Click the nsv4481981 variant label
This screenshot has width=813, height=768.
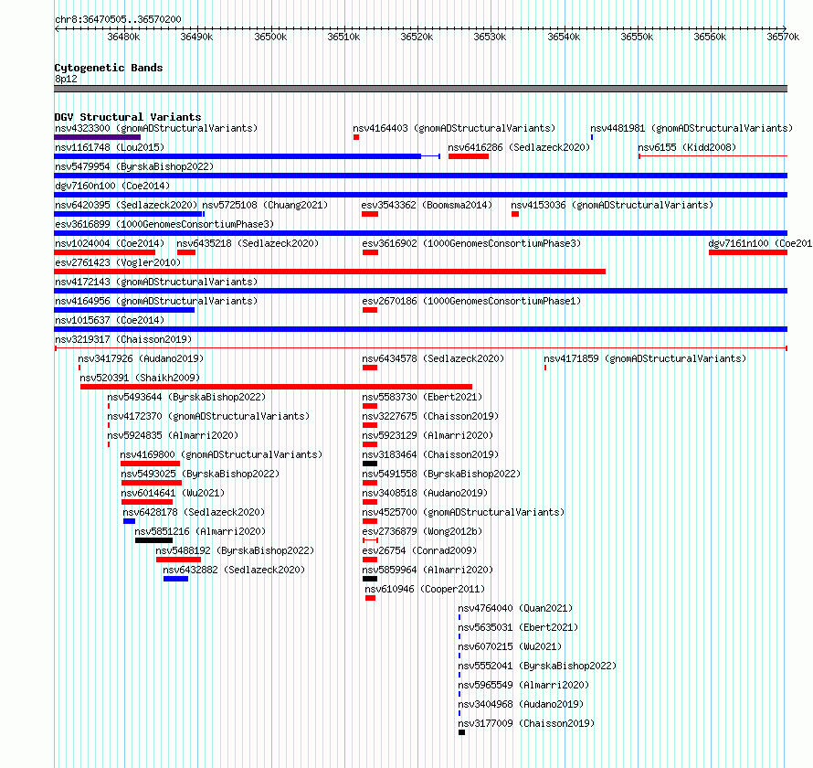coord(692,128)
